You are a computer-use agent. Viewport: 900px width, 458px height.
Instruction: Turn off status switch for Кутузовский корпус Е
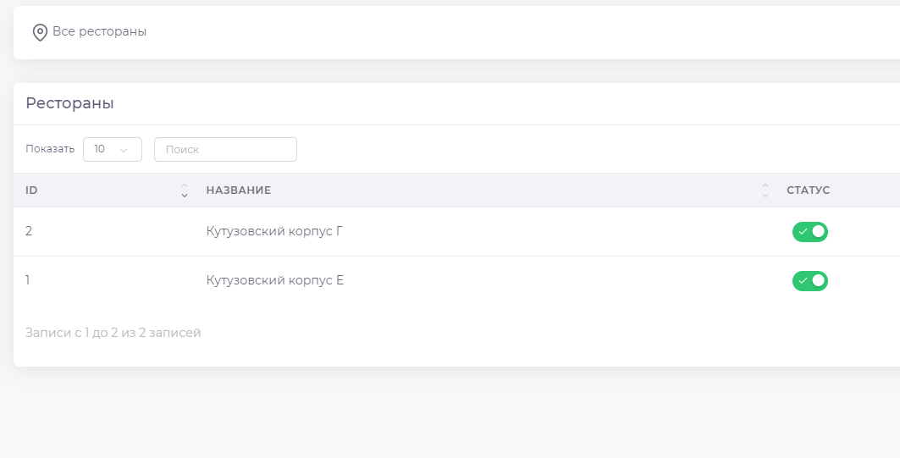tap(809, 281)
